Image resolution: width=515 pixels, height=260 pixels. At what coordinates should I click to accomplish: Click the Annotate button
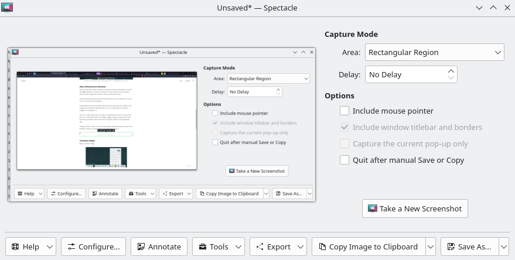[x=159, y=247]
